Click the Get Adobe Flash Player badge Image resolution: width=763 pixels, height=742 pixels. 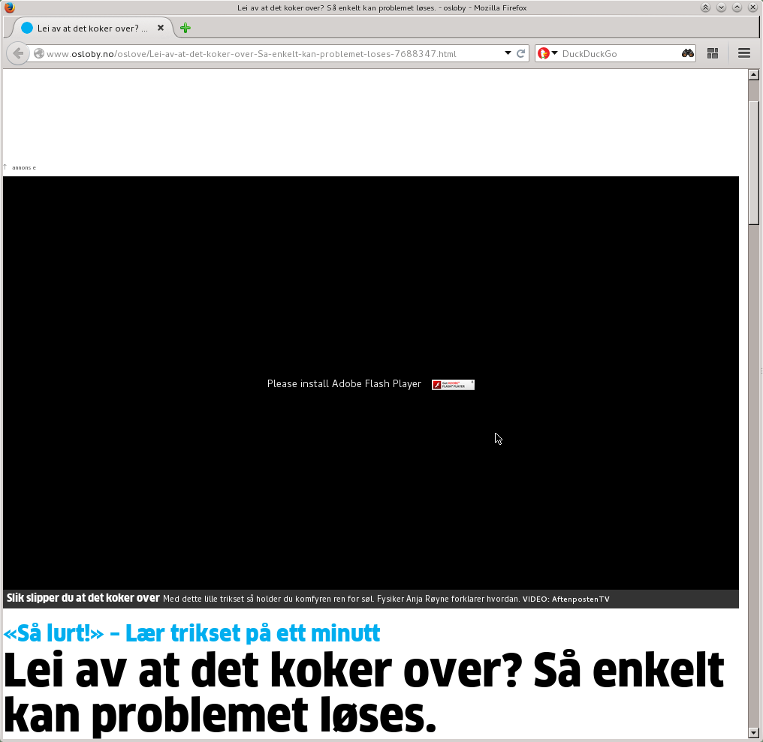pos(453,385)
